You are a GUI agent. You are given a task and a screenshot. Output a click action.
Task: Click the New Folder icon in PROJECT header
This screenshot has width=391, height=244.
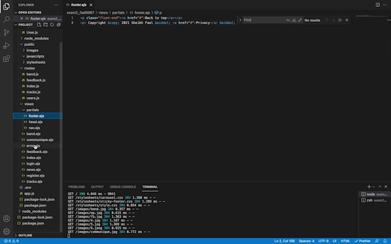tap(45, 25)
